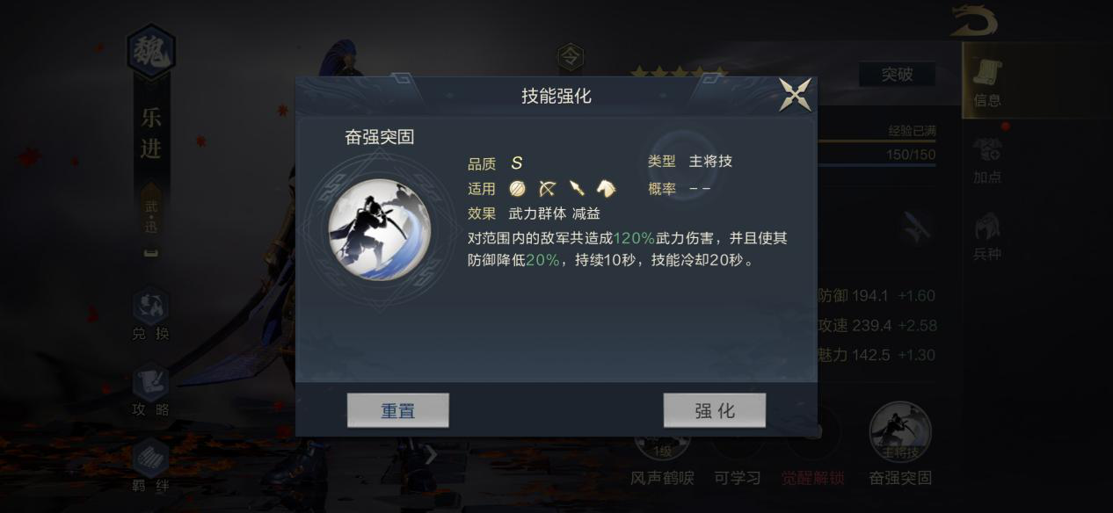Click the horse cavalry icon in 适用 row
The image size is (1113, 513).
click(x=606, y=188)
